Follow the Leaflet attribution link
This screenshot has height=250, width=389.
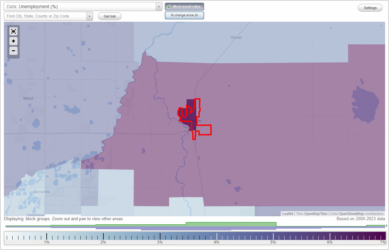[x=287, y=214]
